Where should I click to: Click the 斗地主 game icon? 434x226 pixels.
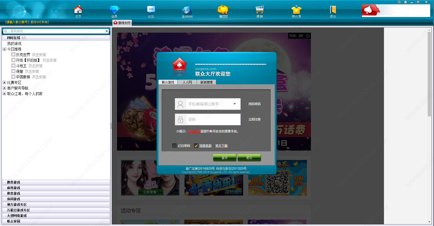point(13,66)
